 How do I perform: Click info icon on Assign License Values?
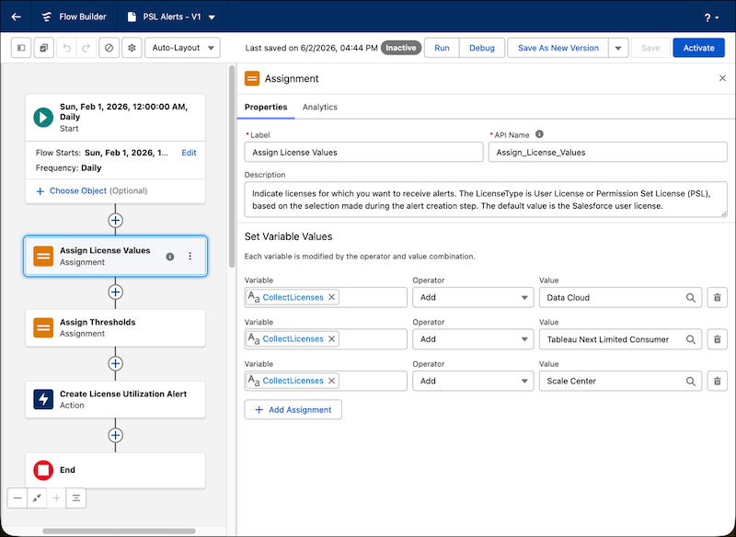(x=170, y=257)
